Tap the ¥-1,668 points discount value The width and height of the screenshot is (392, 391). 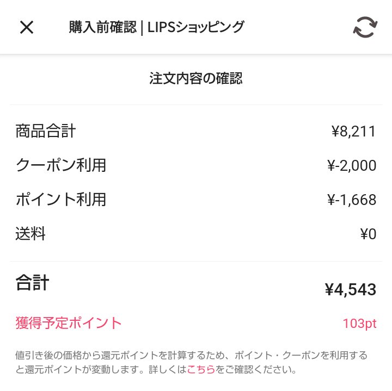[x=352, y=200]
